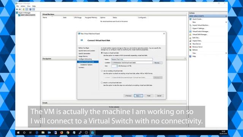Click the Finish button in wizard

coord(148,96)
